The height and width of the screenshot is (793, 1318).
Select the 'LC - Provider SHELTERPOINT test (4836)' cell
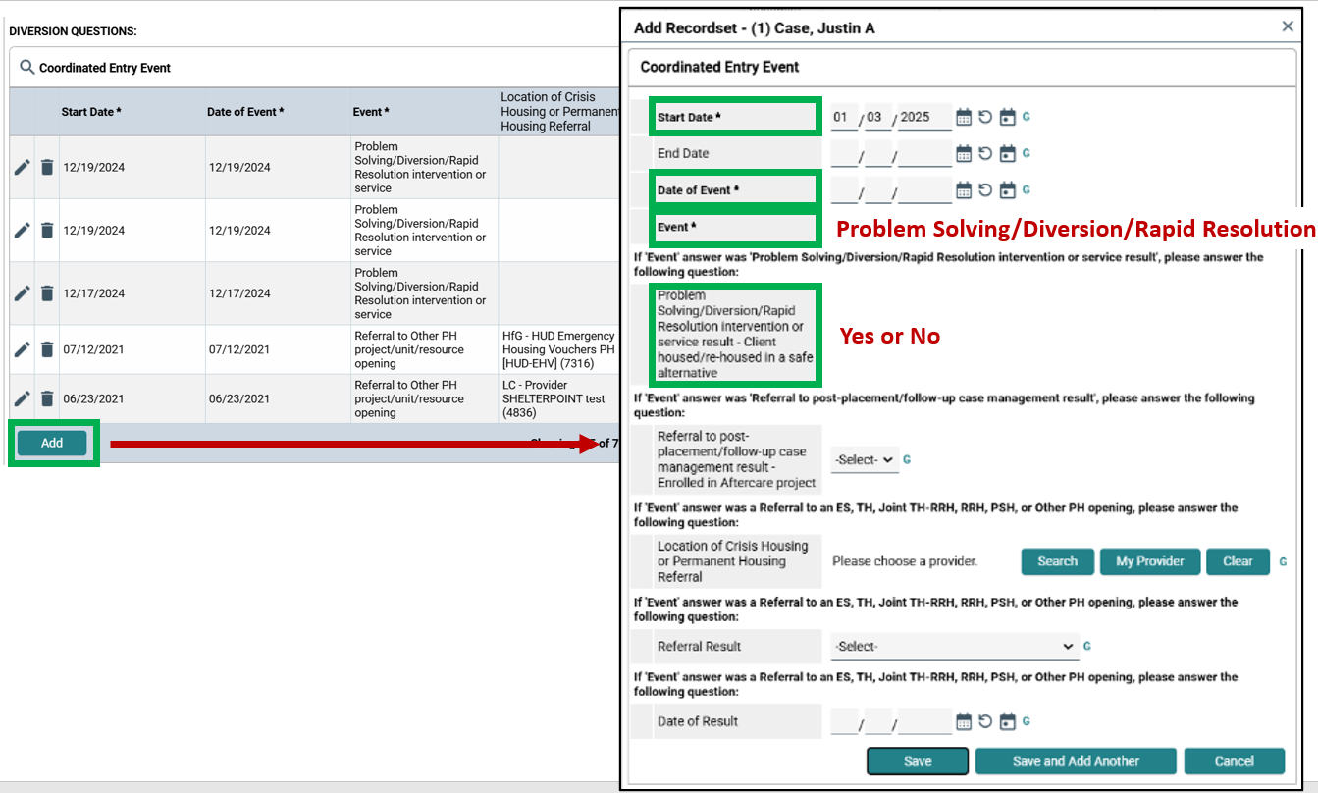(558, 398)
